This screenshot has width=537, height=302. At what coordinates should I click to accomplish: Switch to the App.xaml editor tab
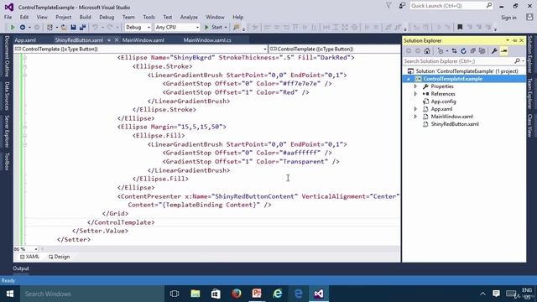point(25,40)
